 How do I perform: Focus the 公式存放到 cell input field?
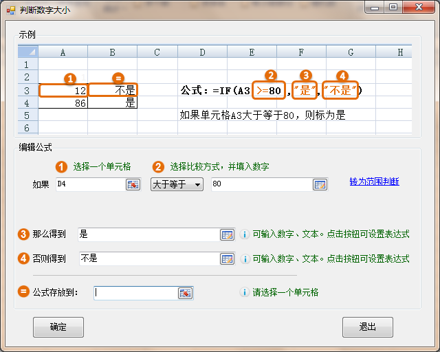coord(135,293)
